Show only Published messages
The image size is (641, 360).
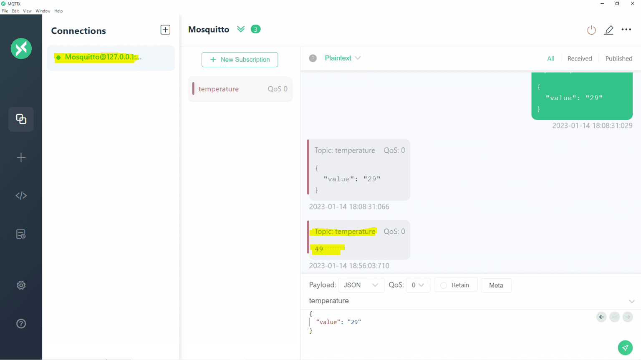click(618, 59)
